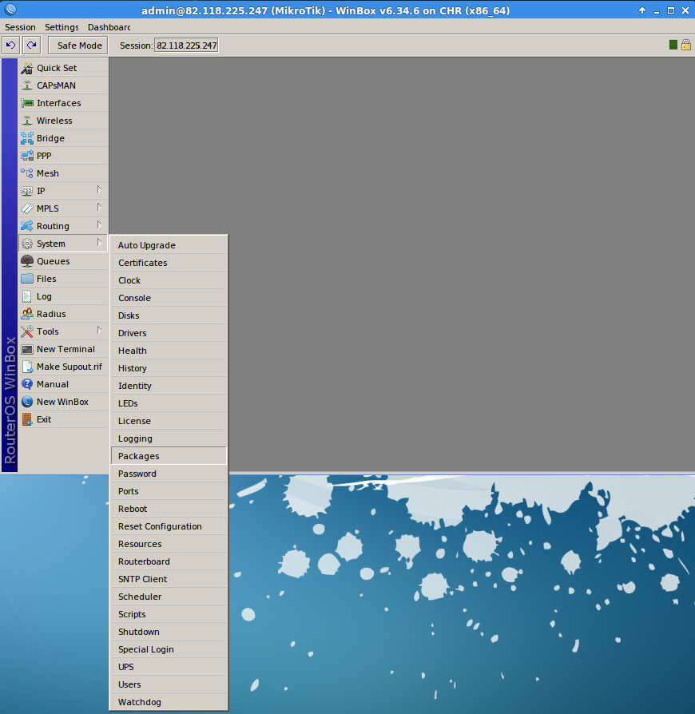The height and width of the screenshot is (714, 695).
Task: Open Drivers from System submenu
Action: [169, 333]
